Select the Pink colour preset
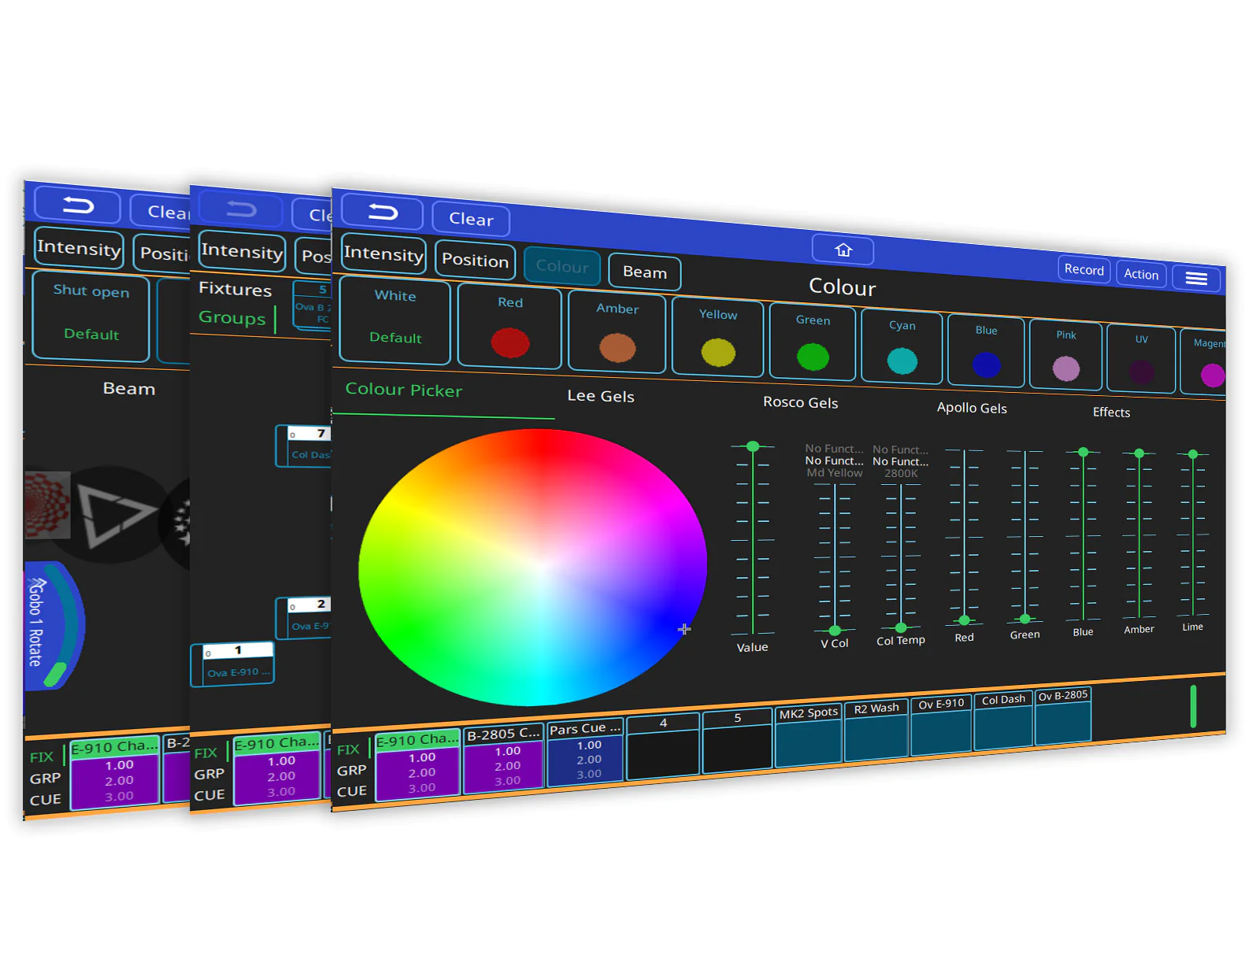1260x973 pixels. point(1065,355)
